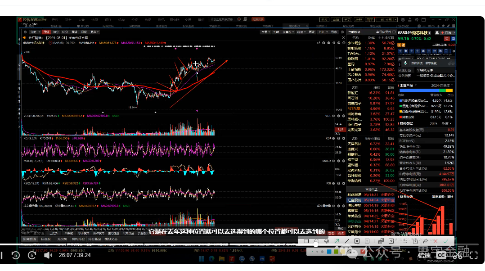Cancel the screenshot with red X
This screenshot has width=485, height=271.
click(436, 241)
